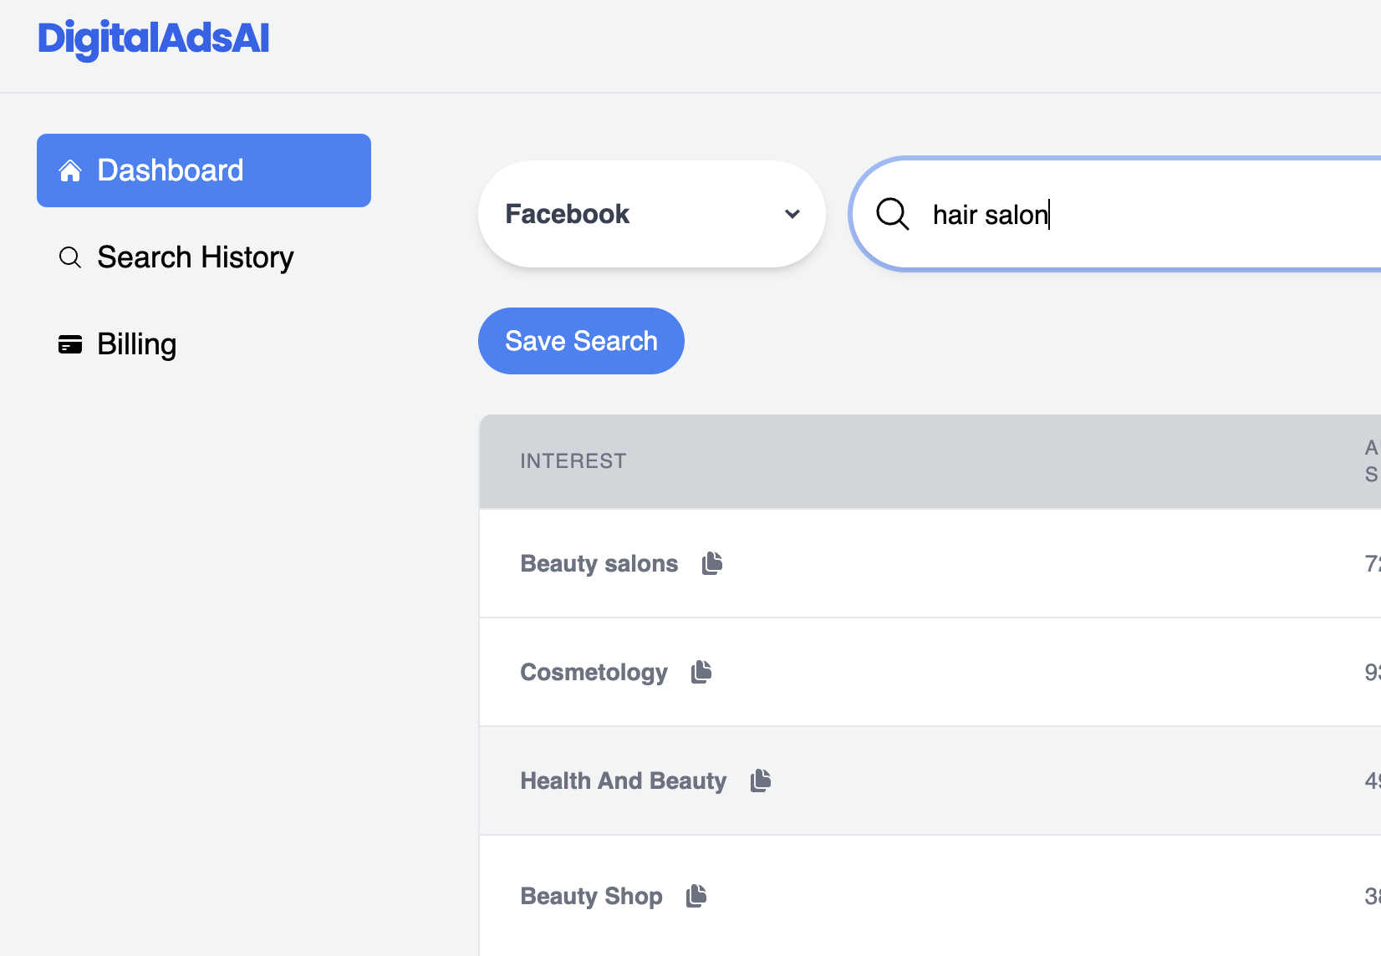Copy the Beauty salons interest
Image resolution: width=1381 pixels, height=956 pixels.
coord(712,563)
